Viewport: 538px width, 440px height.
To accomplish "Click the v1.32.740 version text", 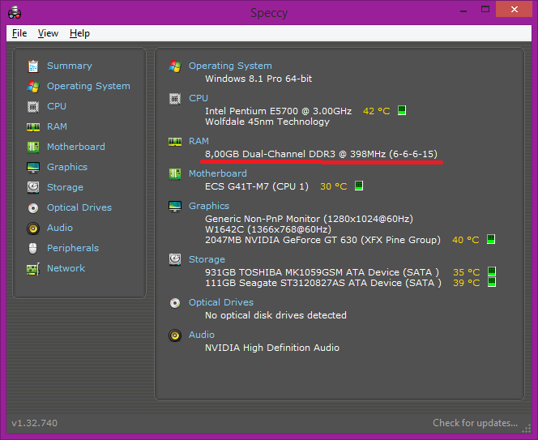I will pos(34,423).
